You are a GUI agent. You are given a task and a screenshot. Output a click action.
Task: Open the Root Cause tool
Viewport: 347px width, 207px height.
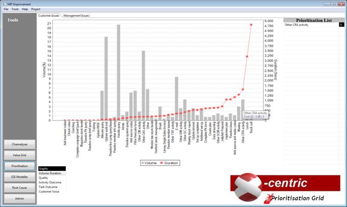[19, 187]
